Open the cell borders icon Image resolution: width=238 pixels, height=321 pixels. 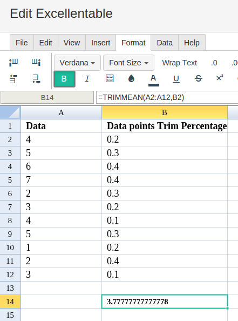pos(110,78)
